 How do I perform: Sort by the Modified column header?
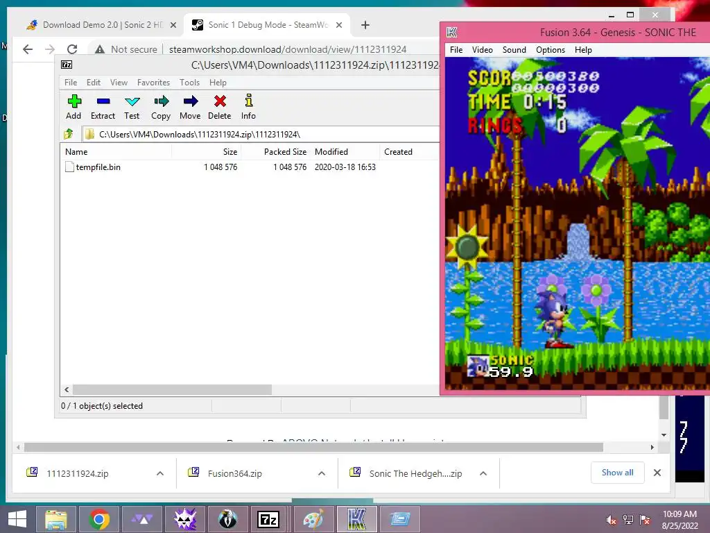[345, 152]
